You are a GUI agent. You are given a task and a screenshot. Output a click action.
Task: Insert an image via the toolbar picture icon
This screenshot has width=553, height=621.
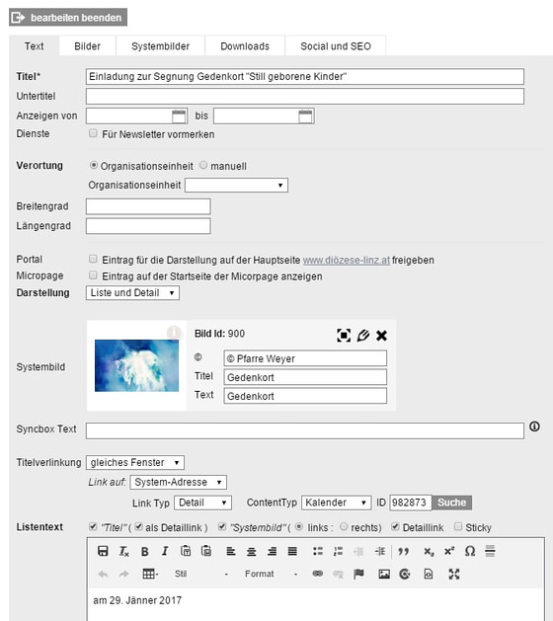384,574
